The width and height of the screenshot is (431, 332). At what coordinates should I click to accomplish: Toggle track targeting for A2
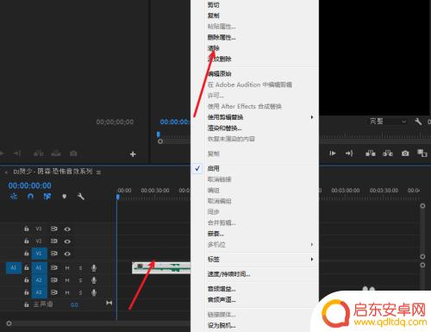(39, 280)
